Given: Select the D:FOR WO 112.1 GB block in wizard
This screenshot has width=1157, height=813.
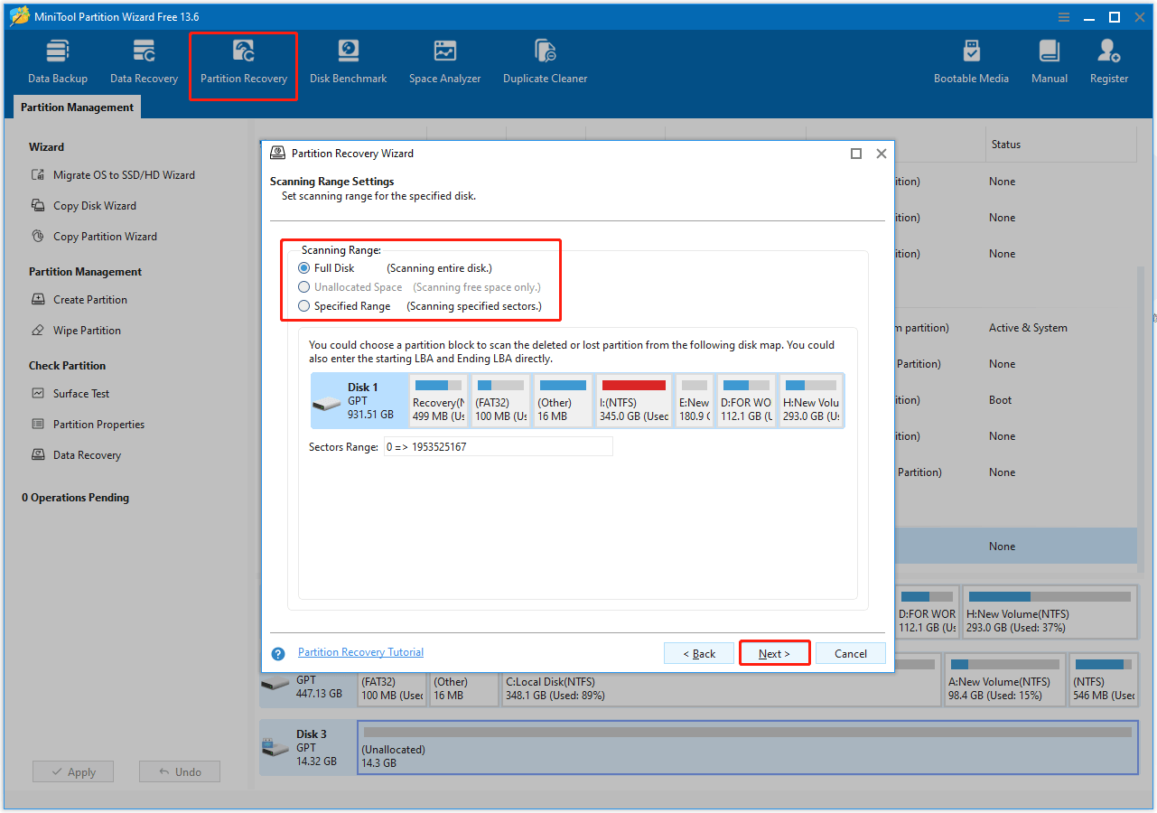Looking at the screenshot, I should point(747,401).
